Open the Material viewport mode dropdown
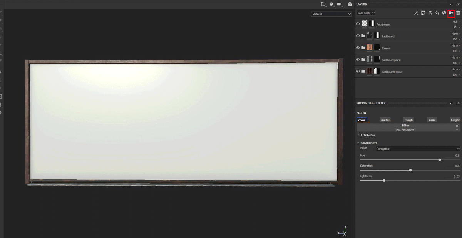Image resolution: width=462 pixels, height=238 pixels. 331,14
